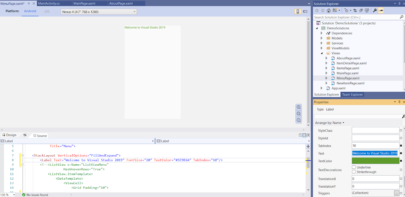405x197 pixels.
Task: Click the Source view button
Action: (40, 136)
